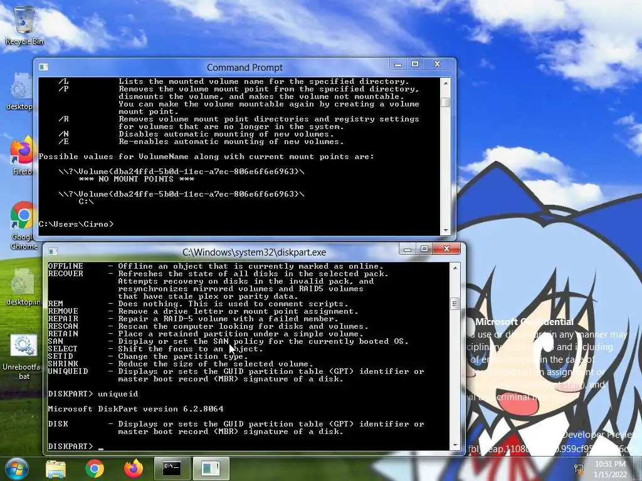Click the SELECT command help row

[x=155, y=349]
